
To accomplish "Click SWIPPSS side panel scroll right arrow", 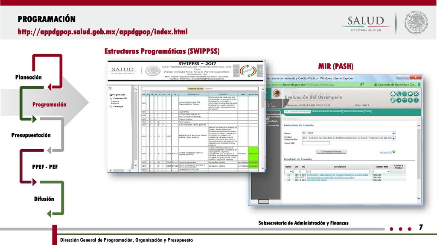I will coord(129,171).
